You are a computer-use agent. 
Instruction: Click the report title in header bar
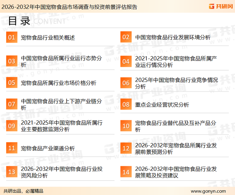(69, 7)
